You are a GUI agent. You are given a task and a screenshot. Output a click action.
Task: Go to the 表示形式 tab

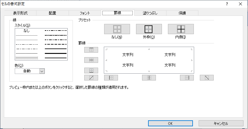point(20,13)
